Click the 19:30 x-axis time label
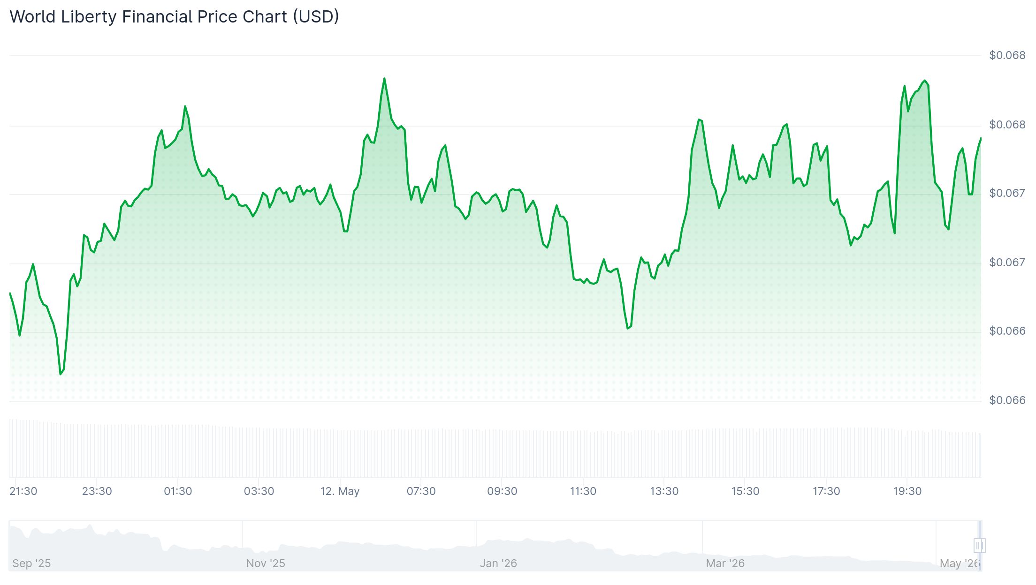The image size is (1036, 585). [x=907, y=491]
